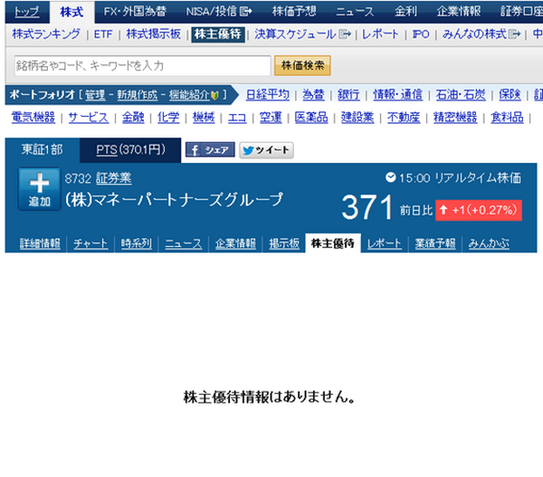Open the 株価予想 tab
Image resolution: width=543 pixels, height=477 pixels.
coord(294,12)
